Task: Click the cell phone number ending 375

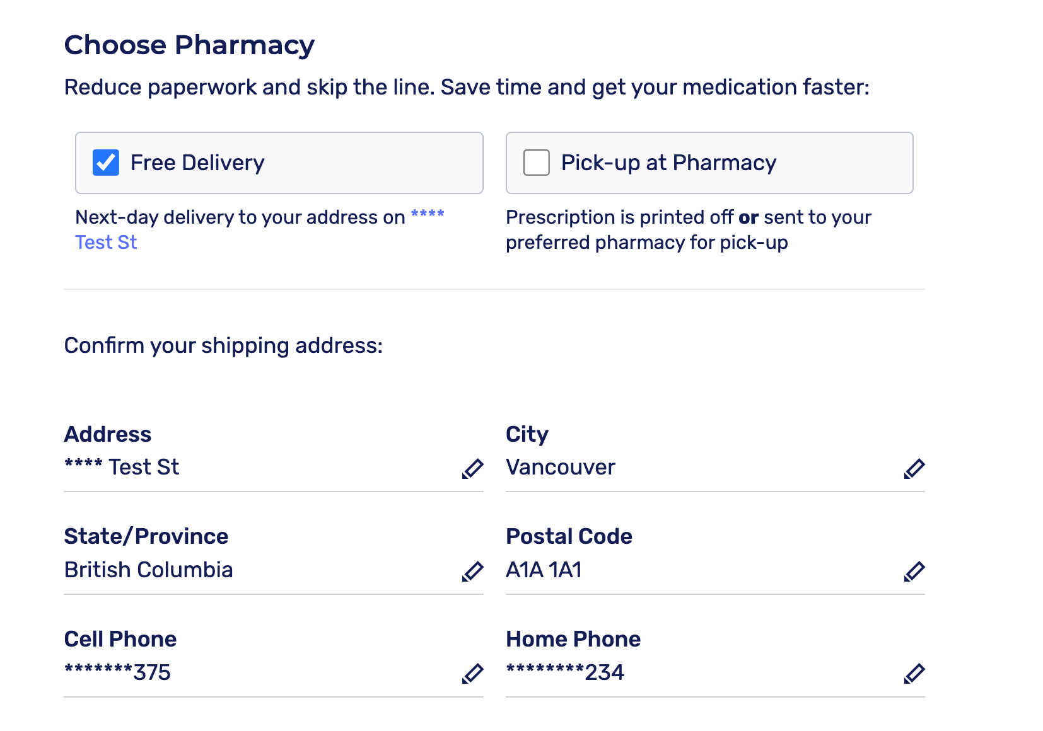Action: [118, 672]
